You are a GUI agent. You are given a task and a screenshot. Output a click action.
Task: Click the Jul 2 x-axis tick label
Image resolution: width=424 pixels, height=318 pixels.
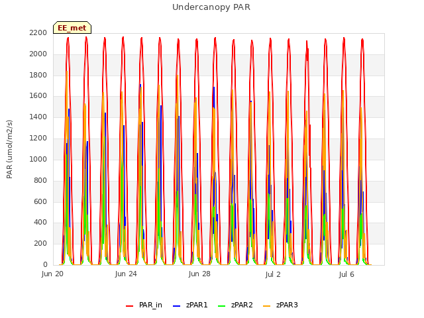tap(273, 274)
